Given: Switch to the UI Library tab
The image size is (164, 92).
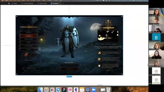Looking at the screenshot, I should click(27, 3).
